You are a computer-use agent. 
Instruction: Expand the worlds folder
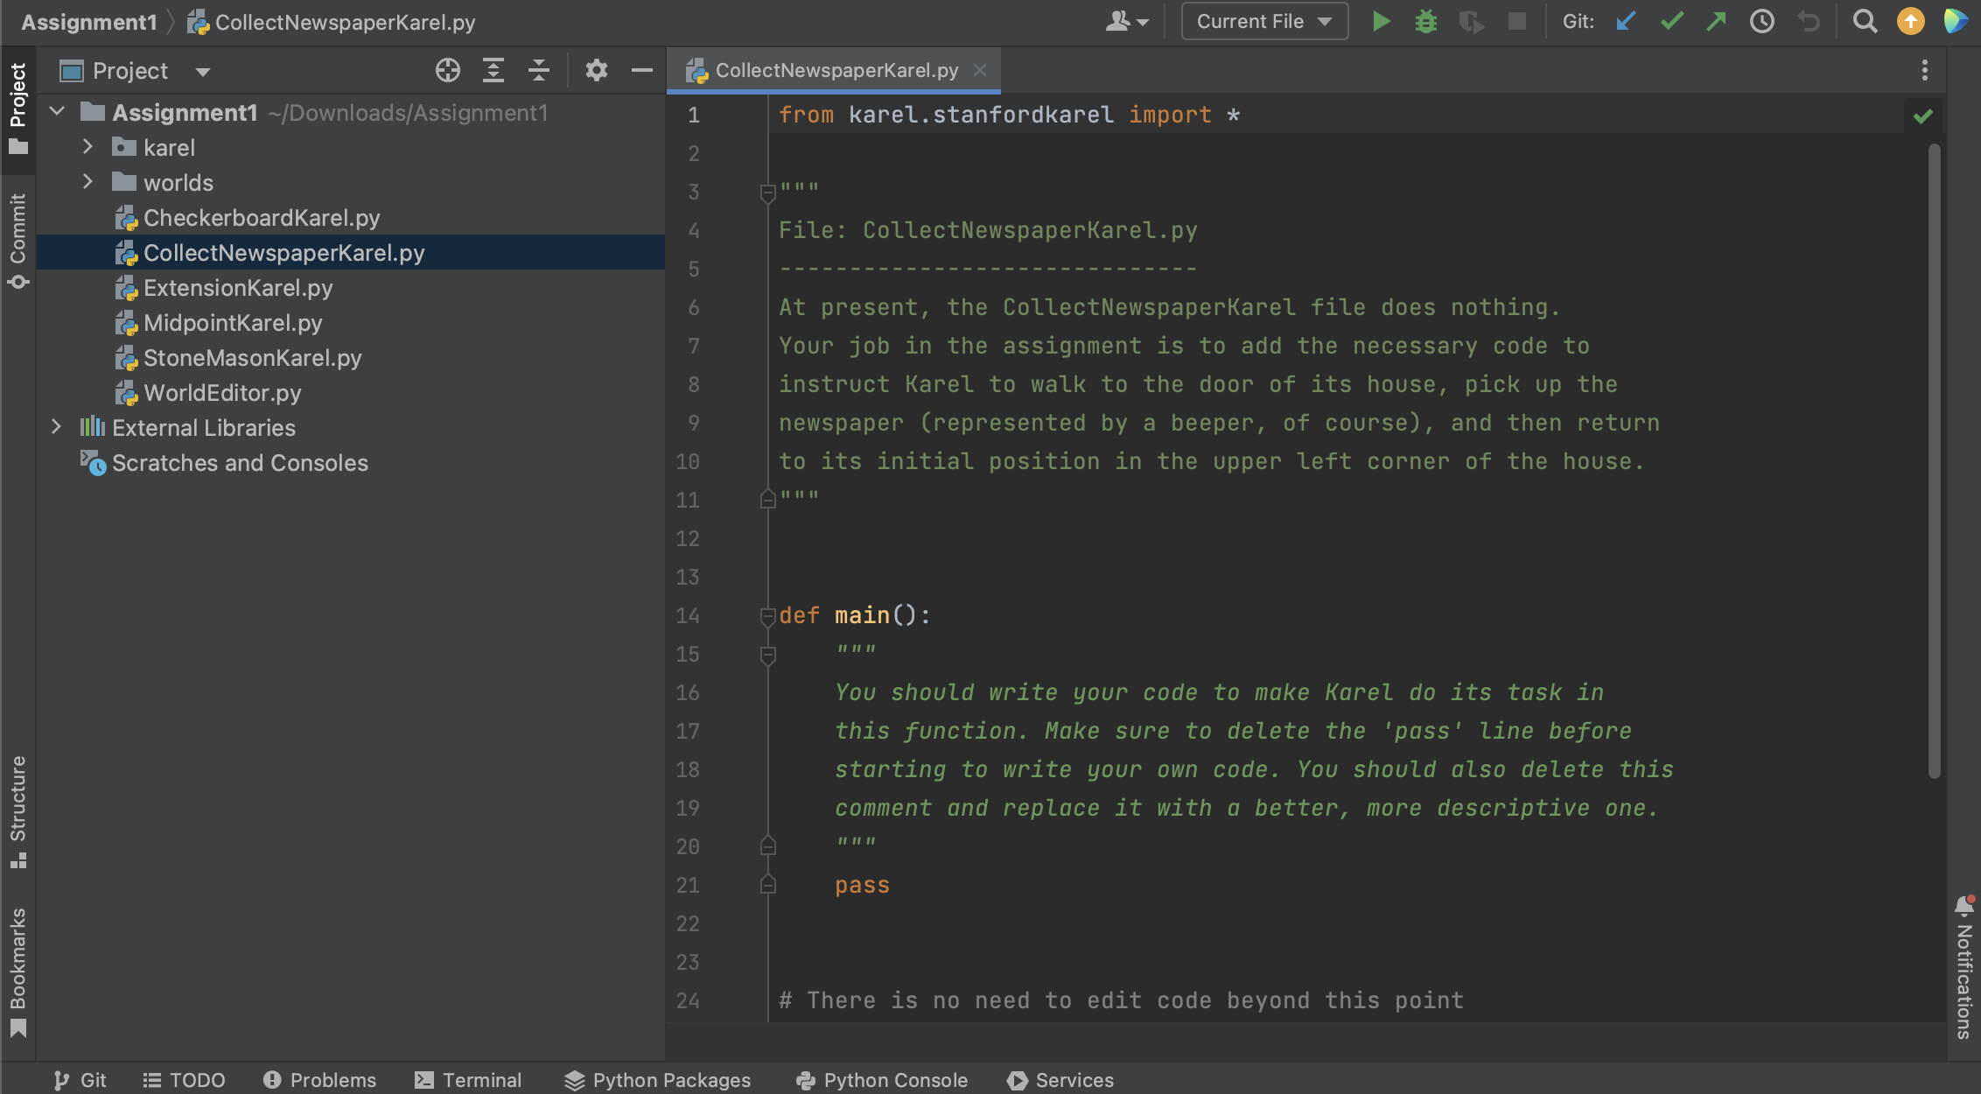coord(87,182)
